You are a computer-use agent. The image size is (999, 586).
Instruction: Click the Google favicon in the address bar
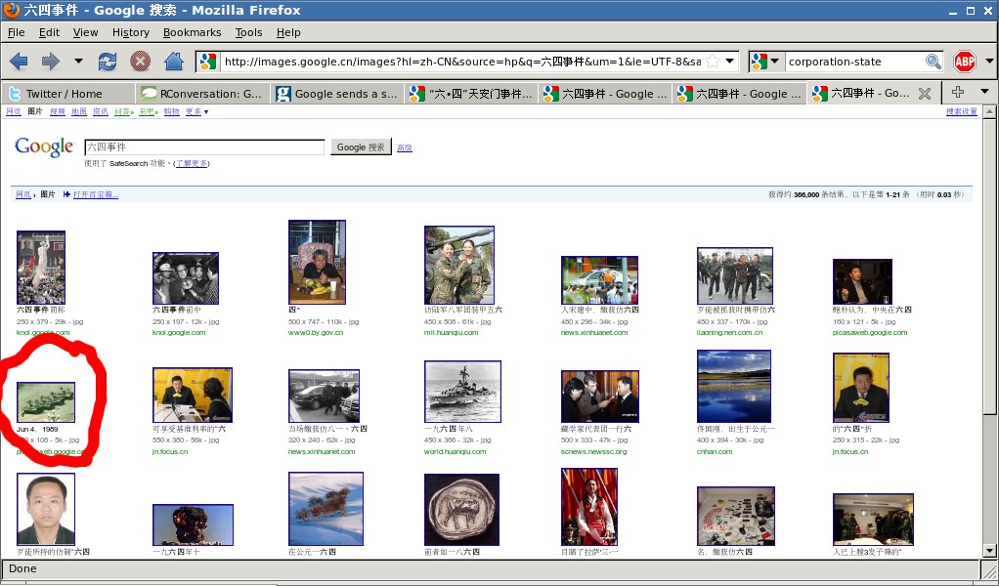point(207,62)
